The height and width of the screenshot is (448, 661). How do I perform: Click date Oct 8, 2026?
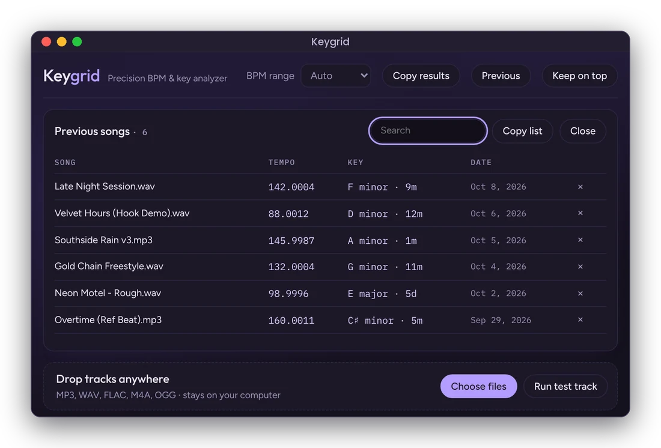(498, 187)
